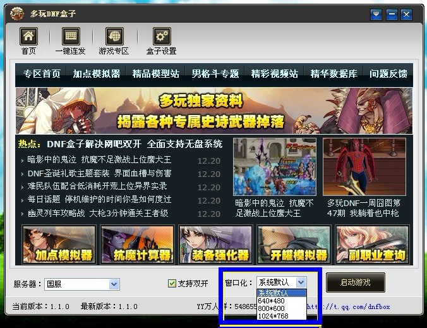
Task: Open the 抗魔计算器 tool tile
Action: tap(136, 244)
